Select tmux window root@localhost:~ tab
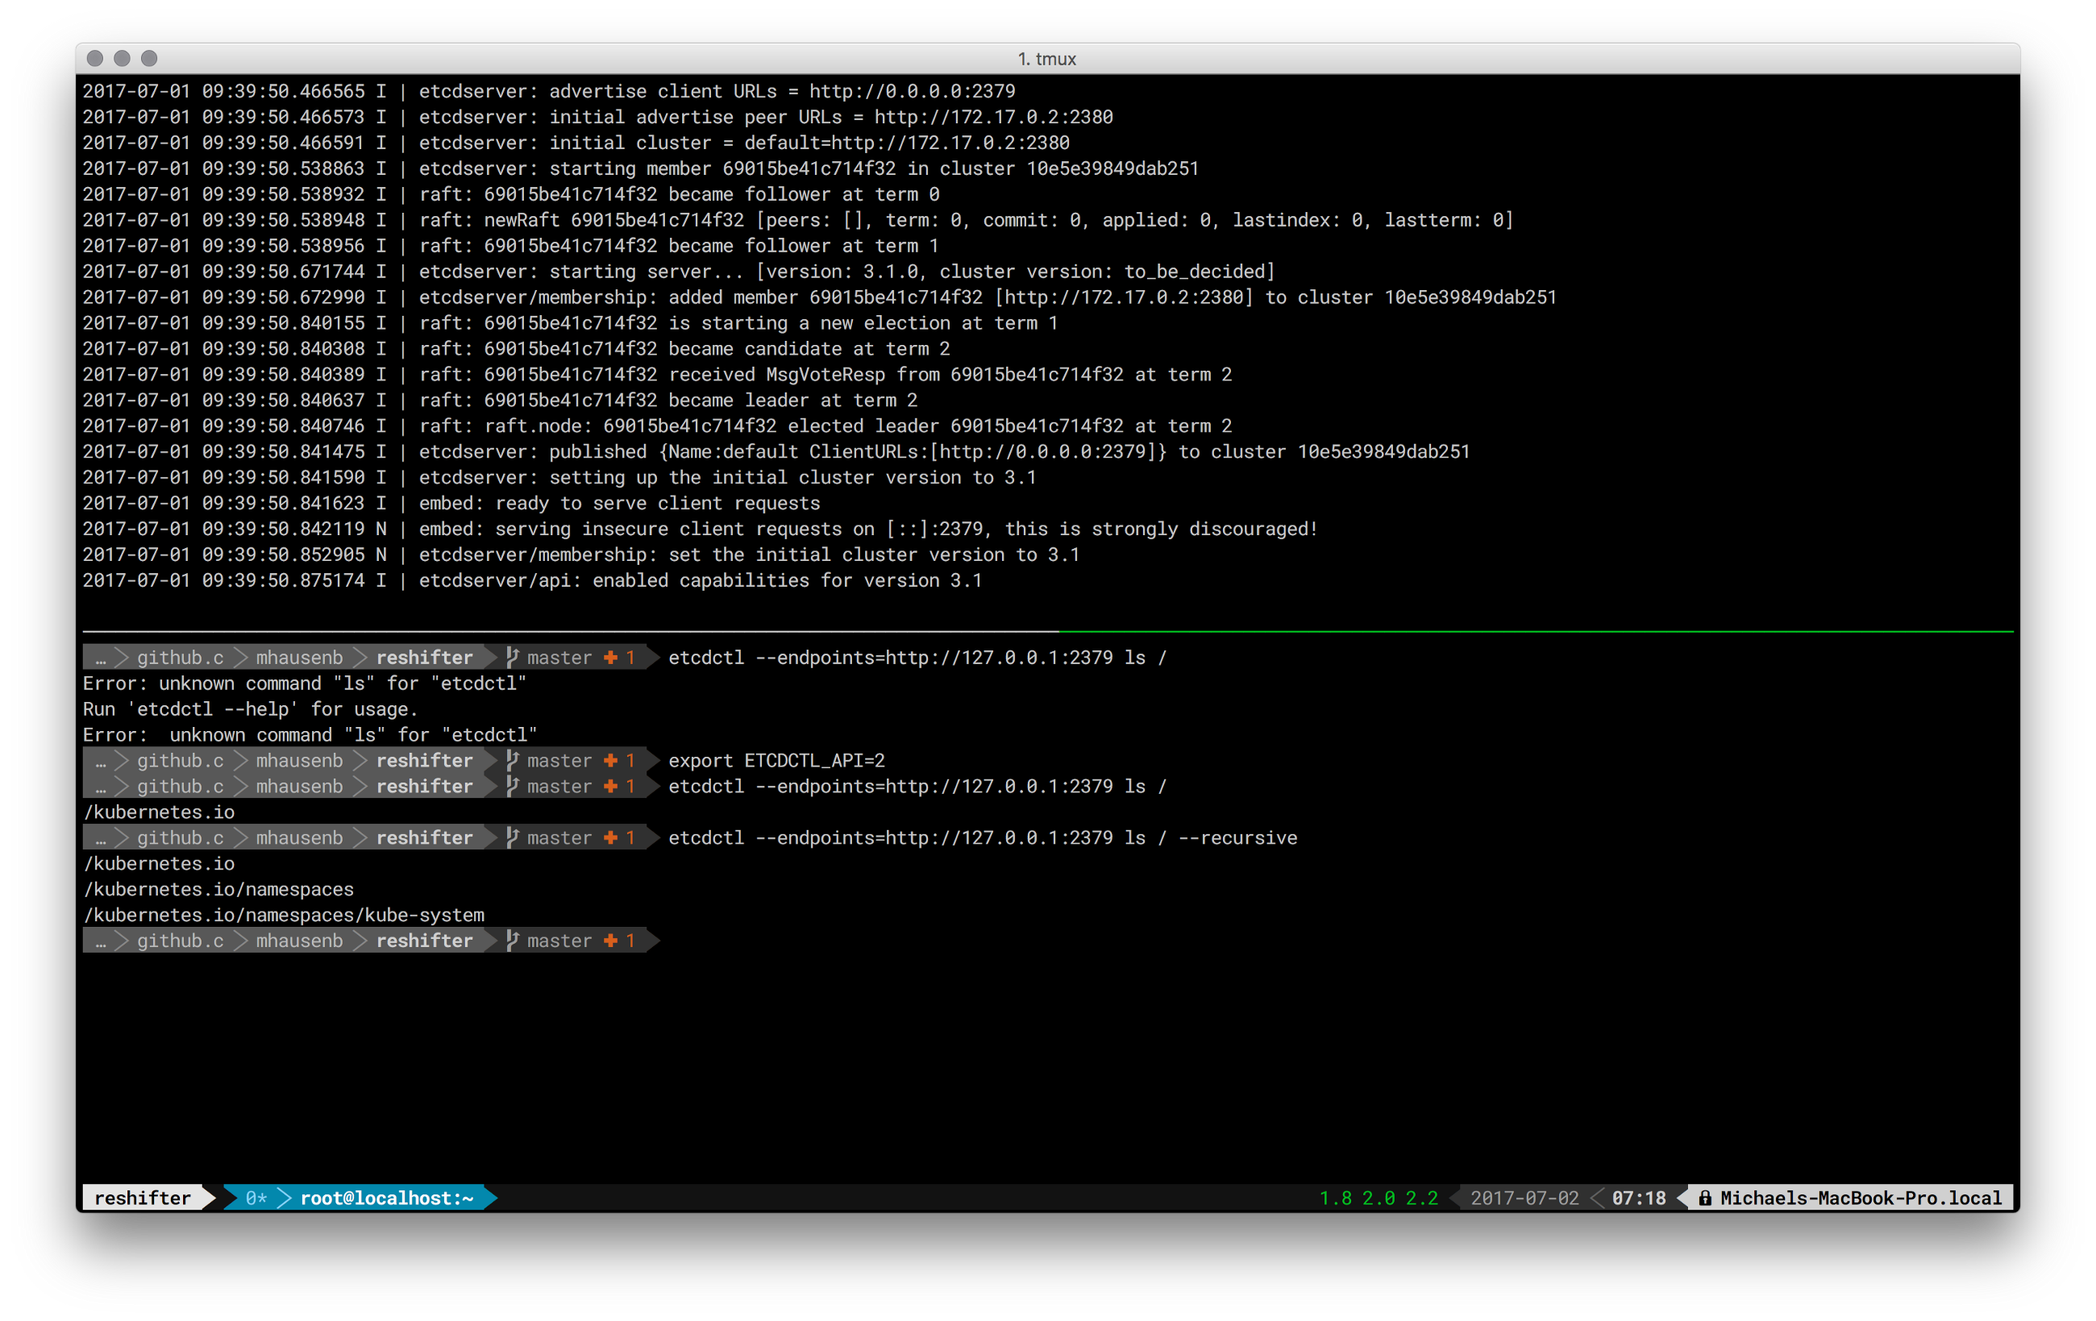This screenshot has height=1321, width=2096. [x=386, y=1198]
